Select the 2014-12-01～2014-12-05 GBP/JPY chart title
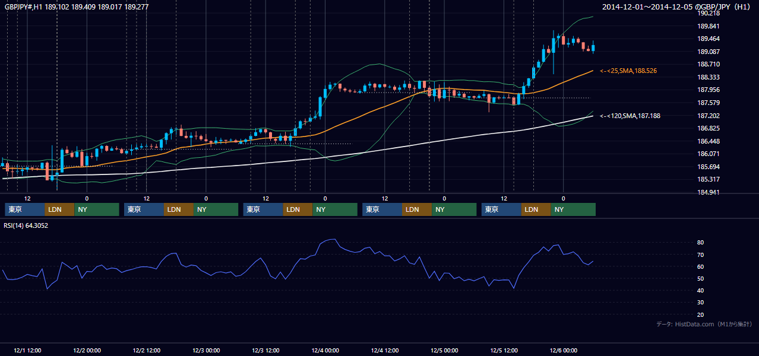759x356 pixels. 678,7
